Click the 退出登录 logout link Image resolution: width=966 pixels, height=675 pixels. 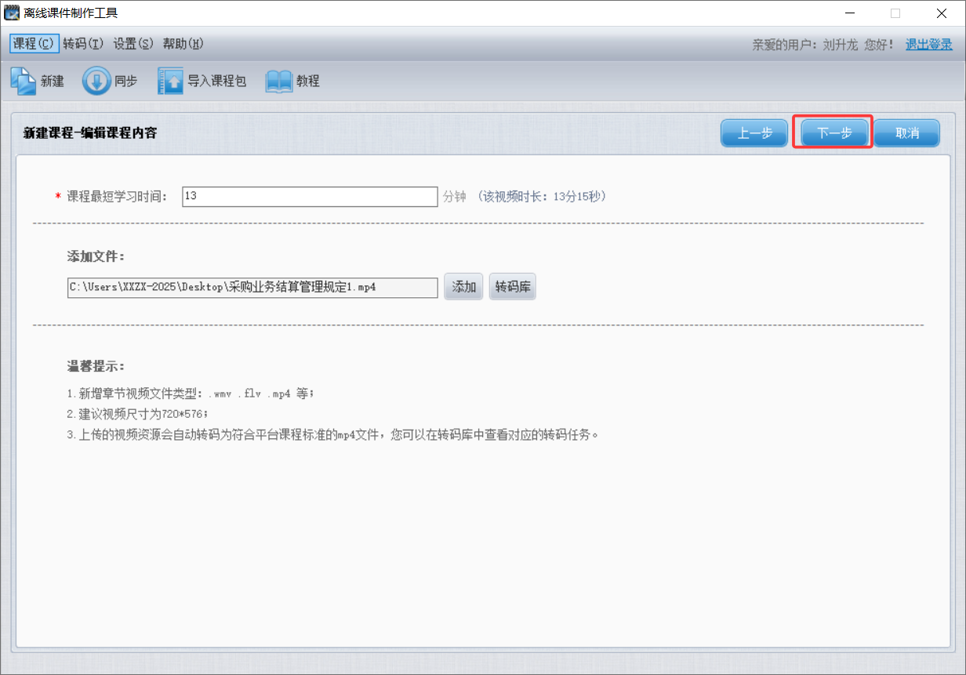929,45
